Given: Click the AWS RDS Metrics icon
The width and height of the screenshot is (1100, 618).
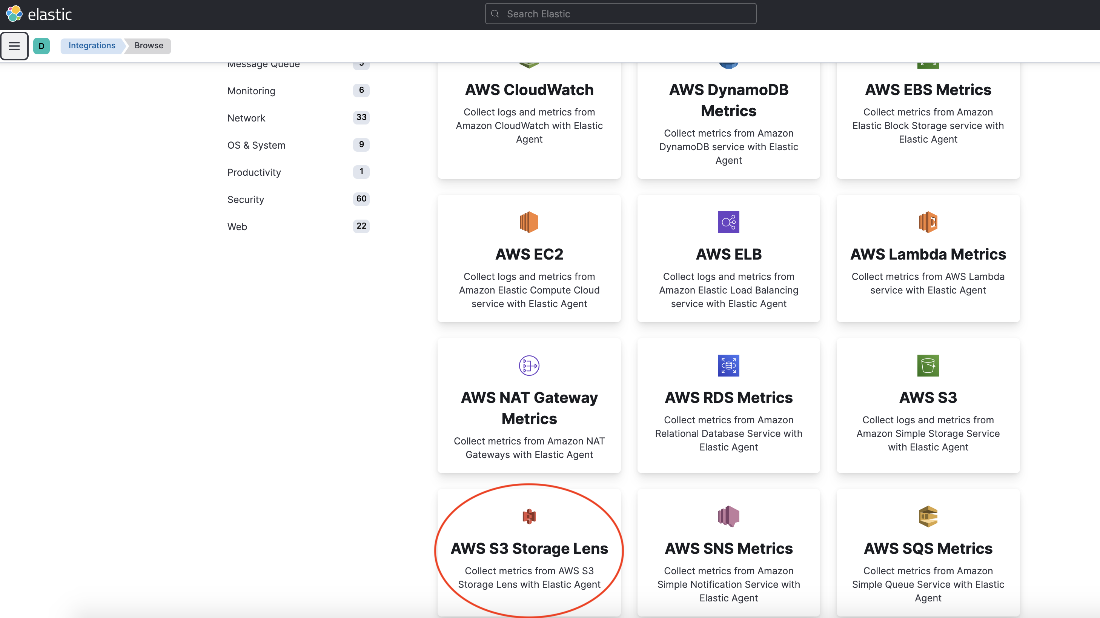Looking at the screenshot, I should (x=728, y=366).
